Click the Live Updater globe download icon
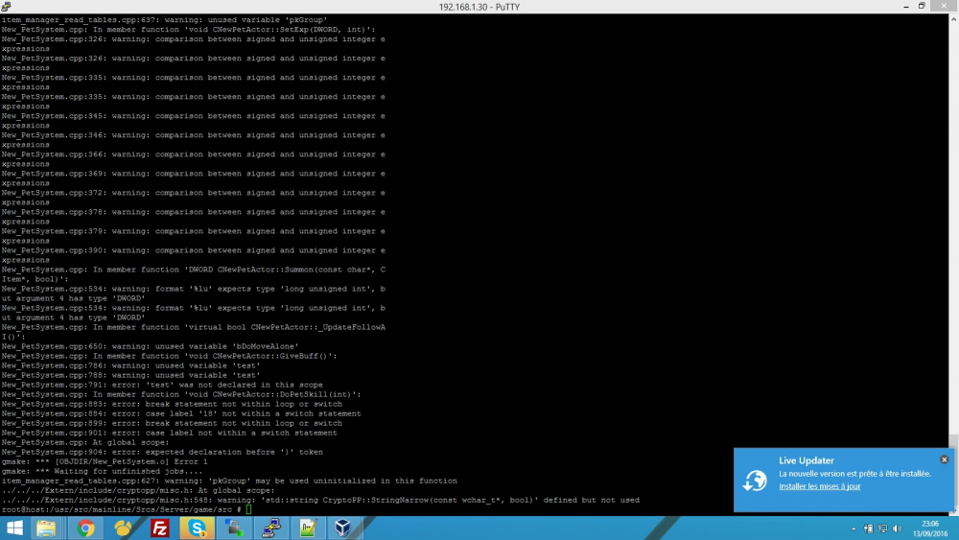 coord(755,481)
